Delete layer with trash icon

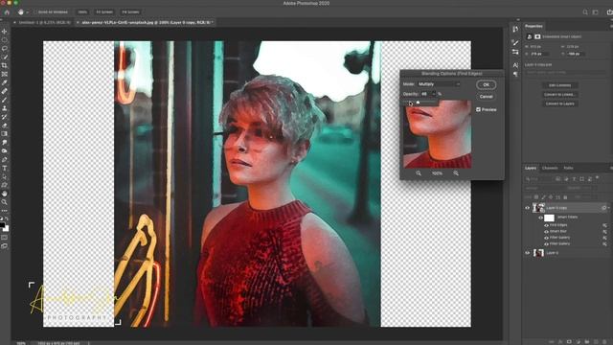pos(603,342)
